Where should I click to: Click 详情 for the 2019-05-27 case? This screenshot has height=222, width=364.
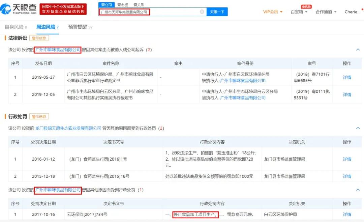coord(347,77)
